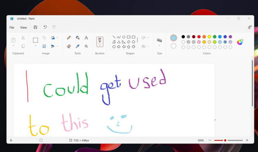
Task: Expand the Brushes dropdown chevron
Action: 100,45
